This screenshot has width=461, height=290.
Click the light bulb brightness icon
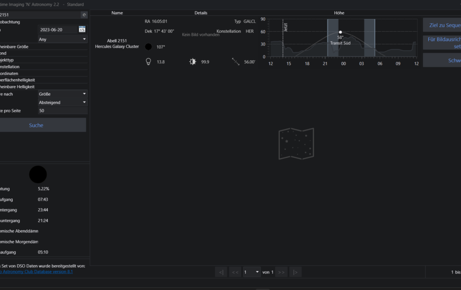148,62
